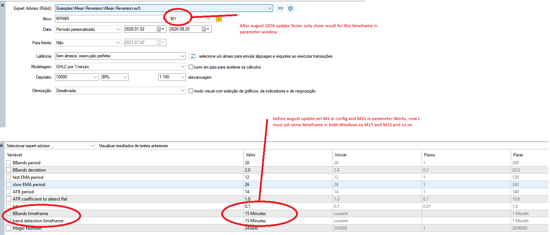Screen dimensions: 550x235
Task: Enable visual mode checkbox
Action: 191,91
